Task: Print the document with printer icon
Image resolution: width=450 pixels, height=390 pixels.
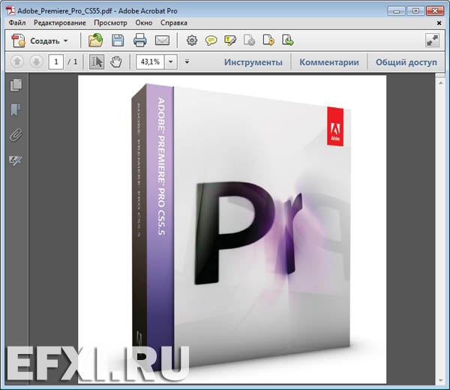Action: (x=139, y=40)
